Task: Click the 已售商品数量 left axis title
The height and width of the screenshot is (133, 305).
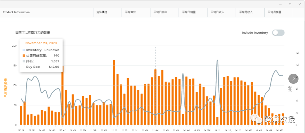Action: point(6,88)
